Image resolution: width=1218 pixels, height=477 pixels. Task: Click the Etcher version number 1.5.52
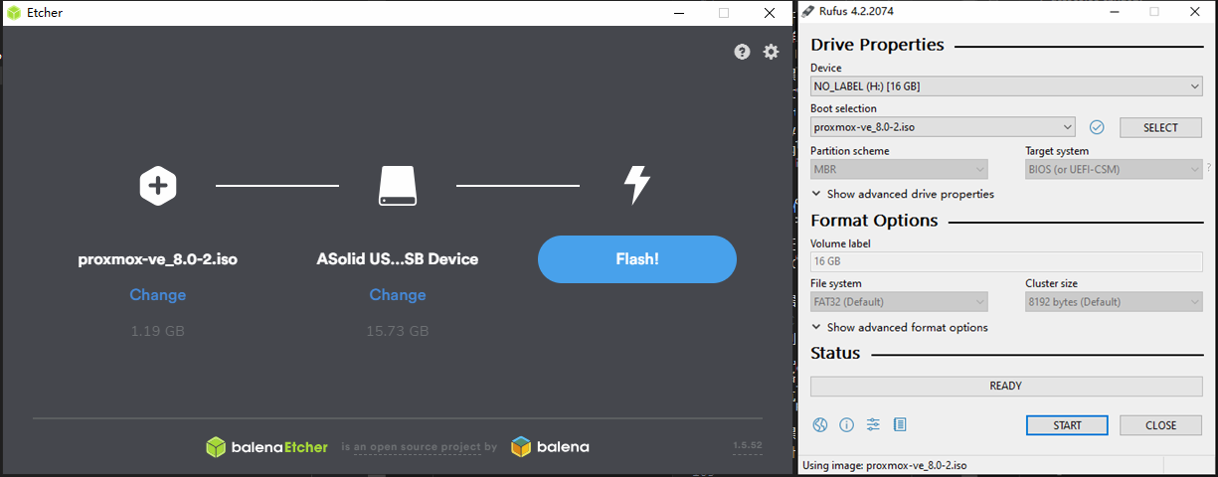pos(747,446)
